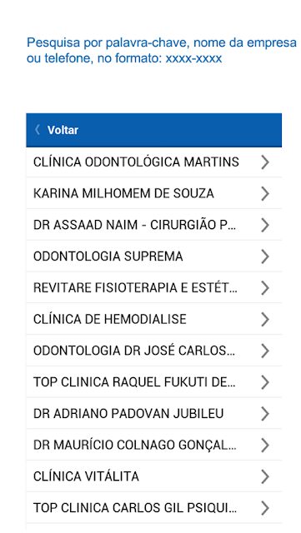This screenshot has width=301, height=533.
Task: Click chevron beside REVITARE FISIOTERAPIA row
Action: [x=265, y=288]
